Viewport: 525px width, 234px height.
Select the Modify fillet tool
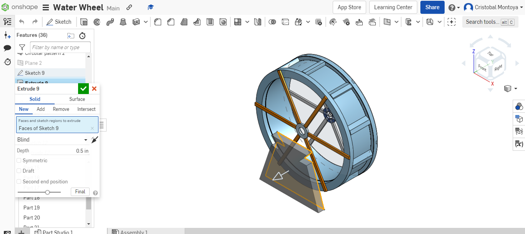333,22
